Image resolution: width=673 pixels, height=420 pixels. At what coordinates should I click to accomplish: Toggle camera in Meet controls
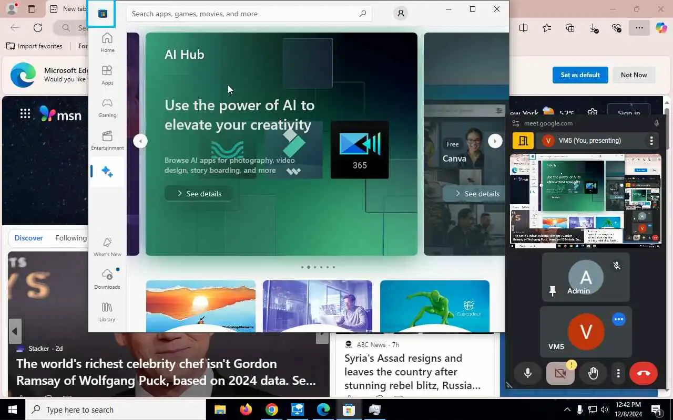click(560, 373)
